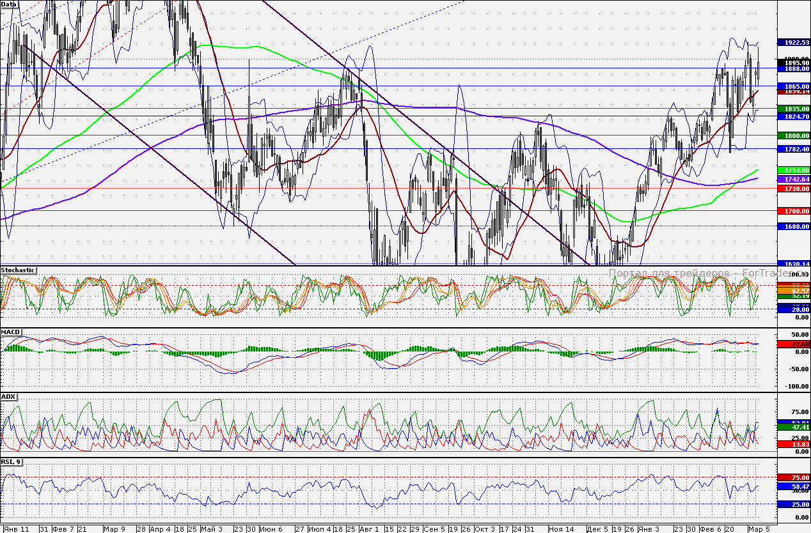The image size is (811, 533).
Task: Click the Янв 11 date on time axis
Action: pos(16,529)
